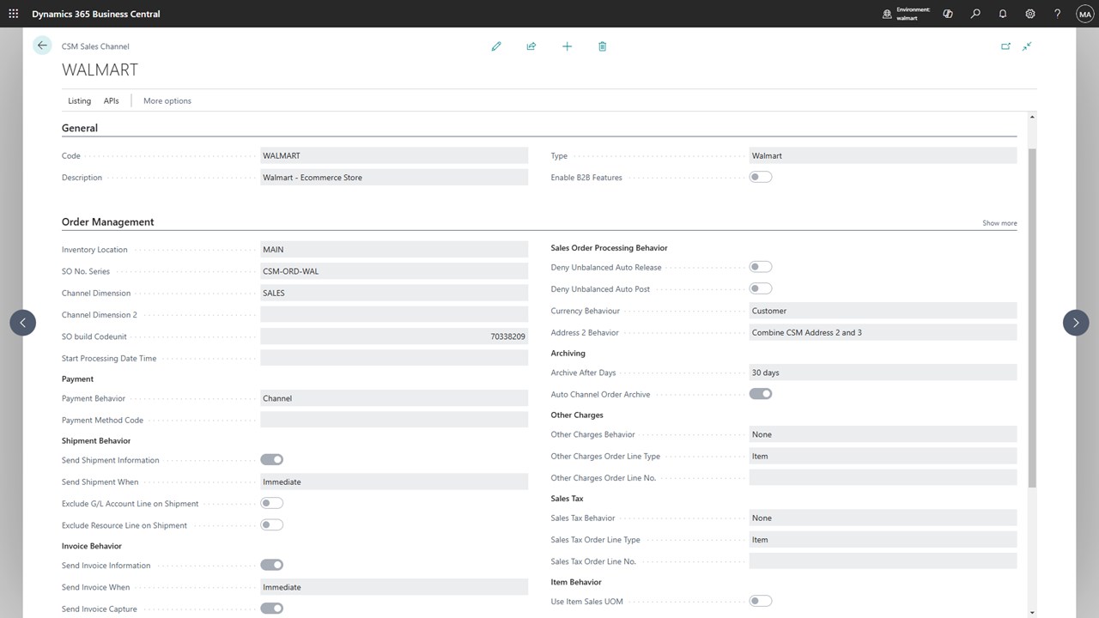Open the notifications bell

1003,14
